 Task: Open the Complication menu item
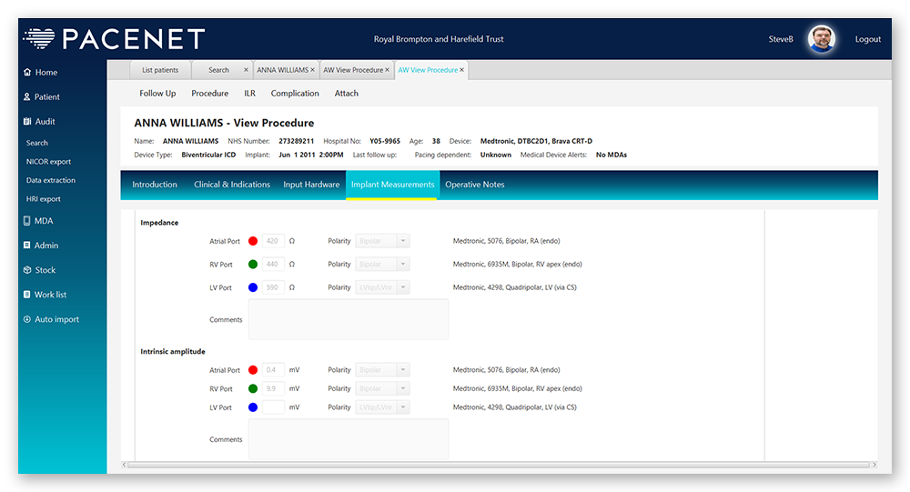[295, 93]
